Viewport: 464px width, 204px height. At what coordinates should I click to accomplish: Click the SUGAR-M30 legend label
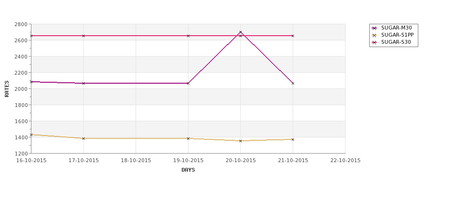click(x=396, y=28)
